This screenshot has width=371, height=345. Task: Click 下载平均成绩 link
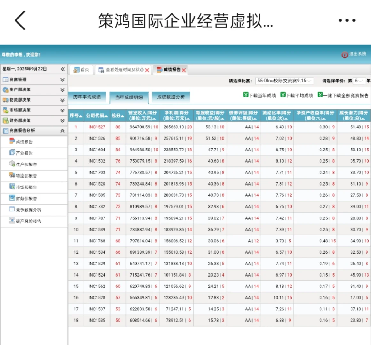tap(299, 96)
